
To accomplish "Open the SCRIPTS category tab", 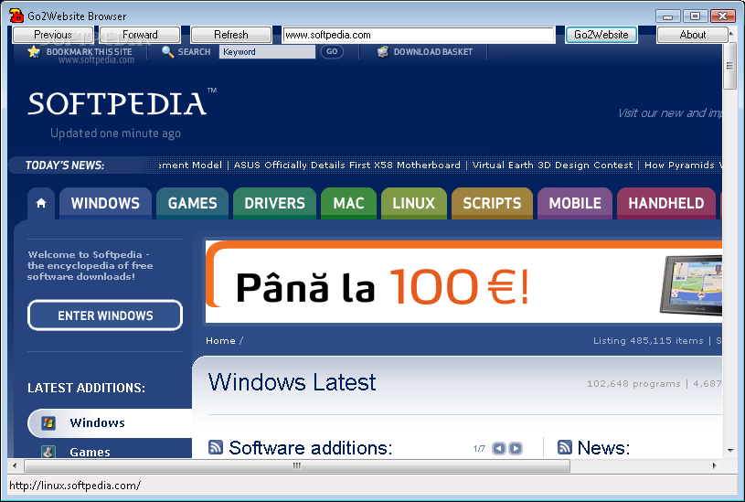I will click(492, 204).
